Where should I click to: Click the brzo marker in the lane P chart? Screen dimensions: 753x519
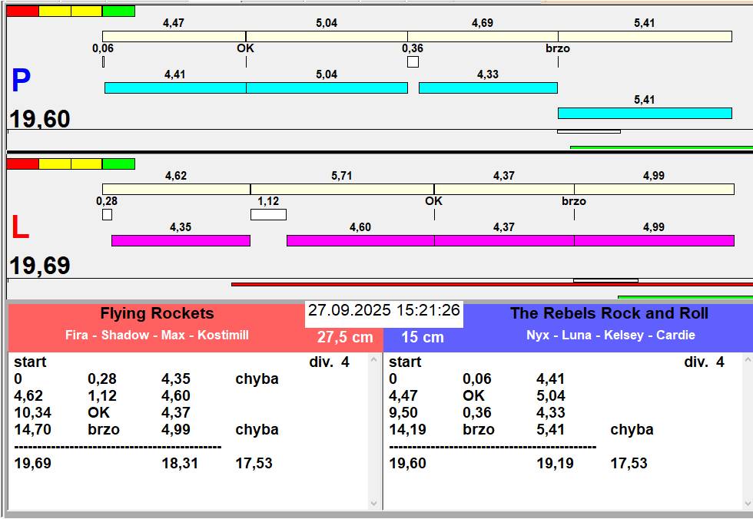pyautogui.click(x=558, y=48)
